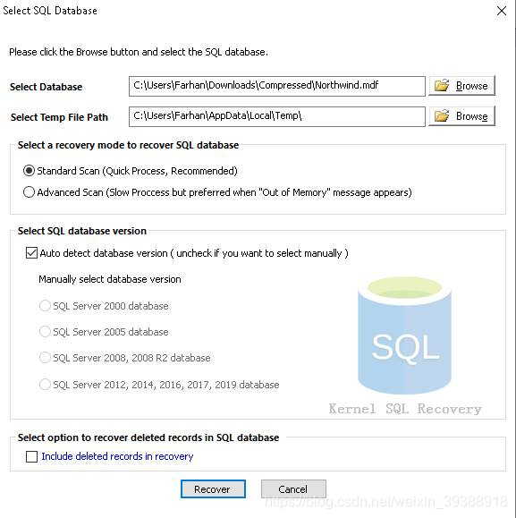Browse for the SQL database file
Image resolution: width=516 pixels, height=518 pixels.
(x=461, y=86)
